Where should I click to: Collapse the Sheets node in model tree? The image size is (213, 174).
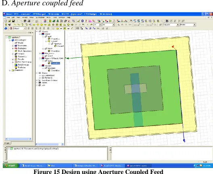[x=37, y=73]
